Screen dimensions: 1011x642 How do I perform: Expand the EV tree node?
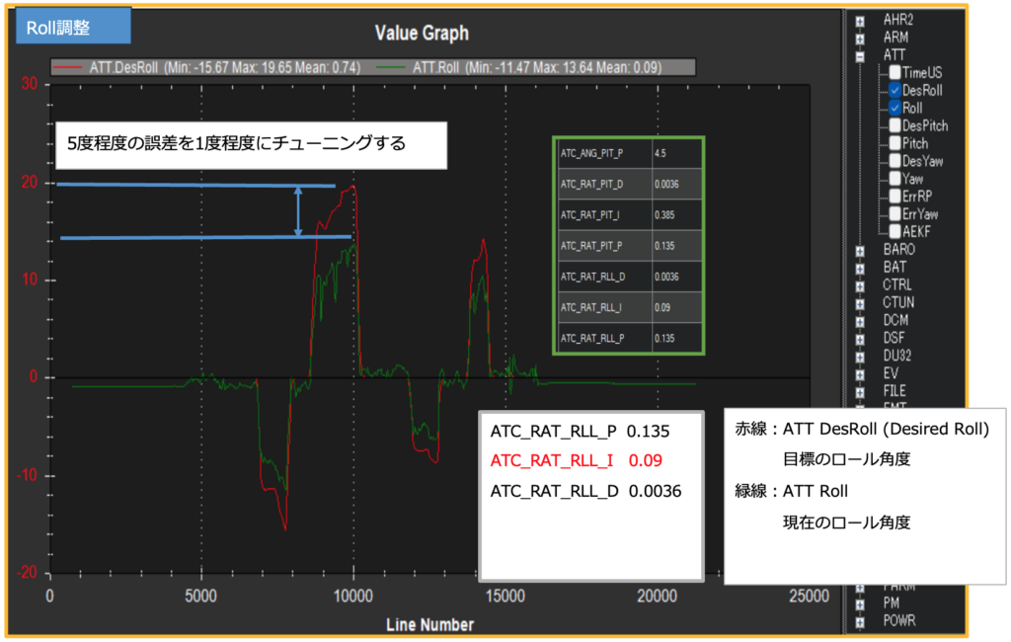point(860,375)
